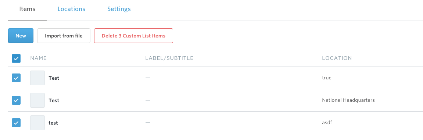Click the LOCATION column header

point(337,58)
